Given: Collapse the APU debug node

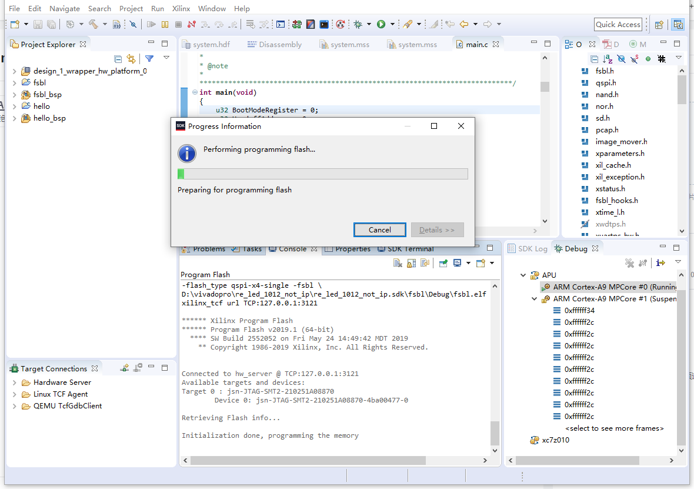Looking at the screenshot, I should 523,275.
